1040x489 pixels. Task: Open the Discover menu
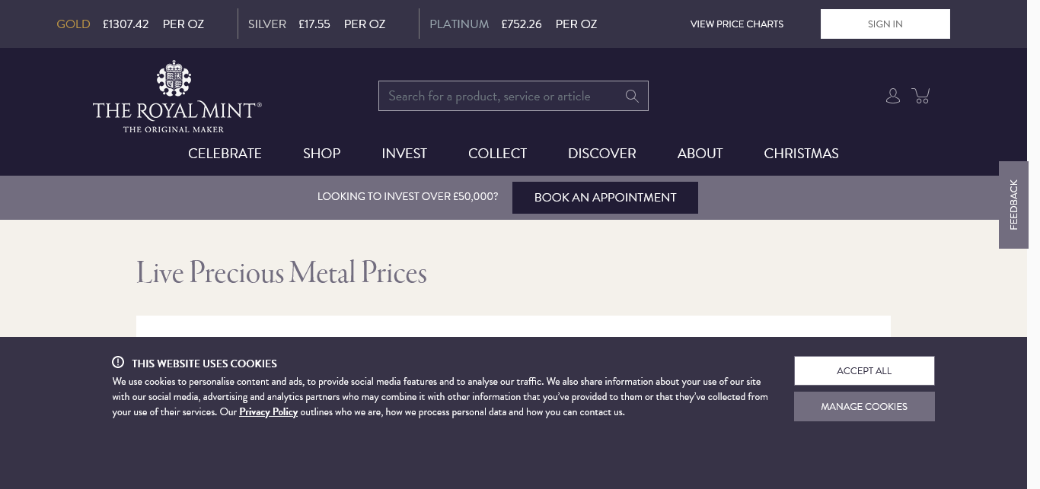tap(601, 154)
